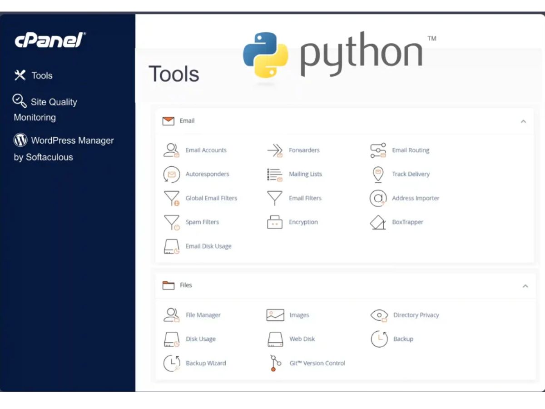Select the Global Email Filters icon
Screen dimensions: 545x409
click(172, 199)
